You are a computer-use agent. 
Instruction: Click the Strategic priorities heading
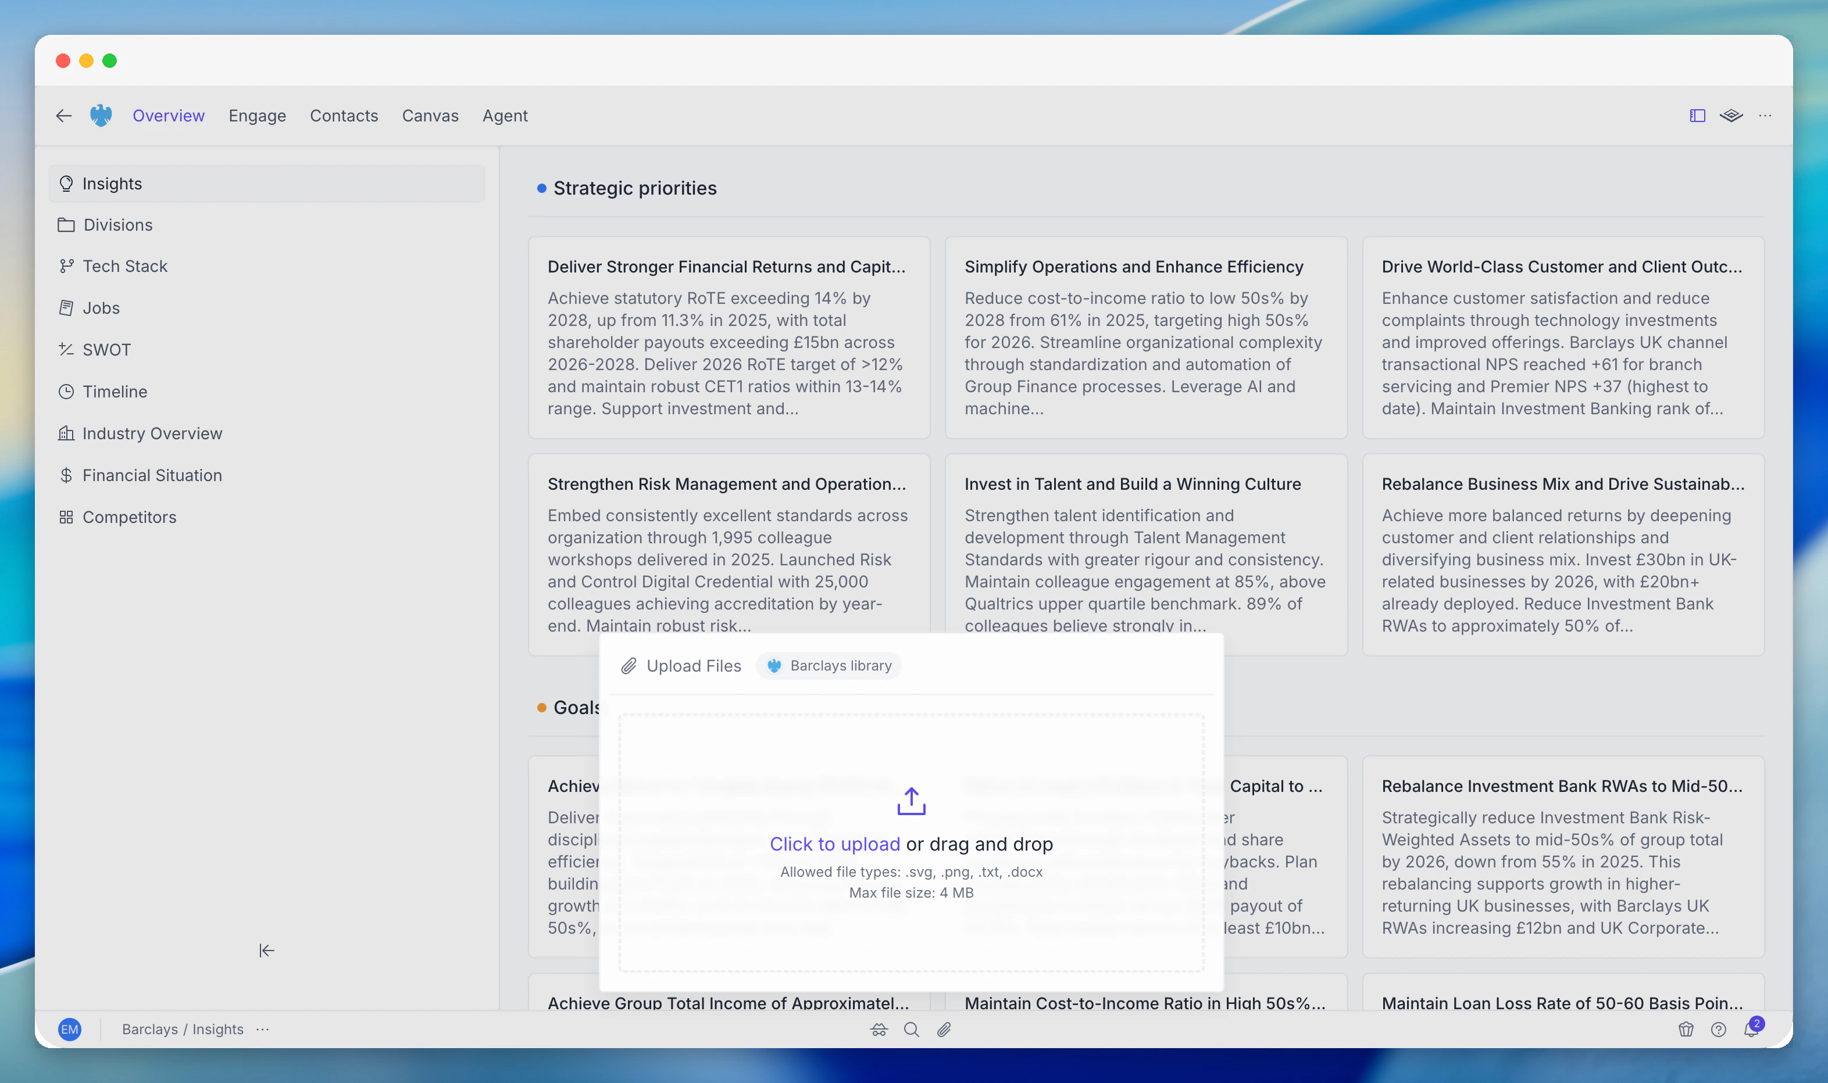point(635,188)
